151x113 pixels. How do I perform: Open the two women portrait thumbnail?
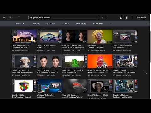click(75, 36)
